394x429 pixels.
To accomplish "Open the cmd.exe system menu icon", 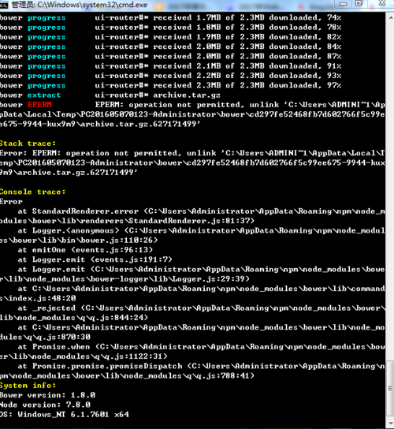I will pos(4,5).
